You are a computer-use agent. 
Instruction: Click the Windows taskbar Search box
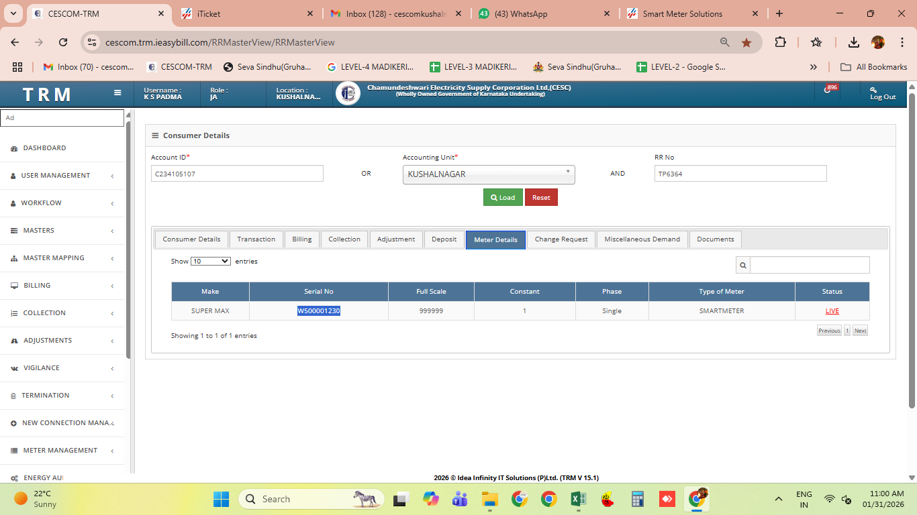311,499
